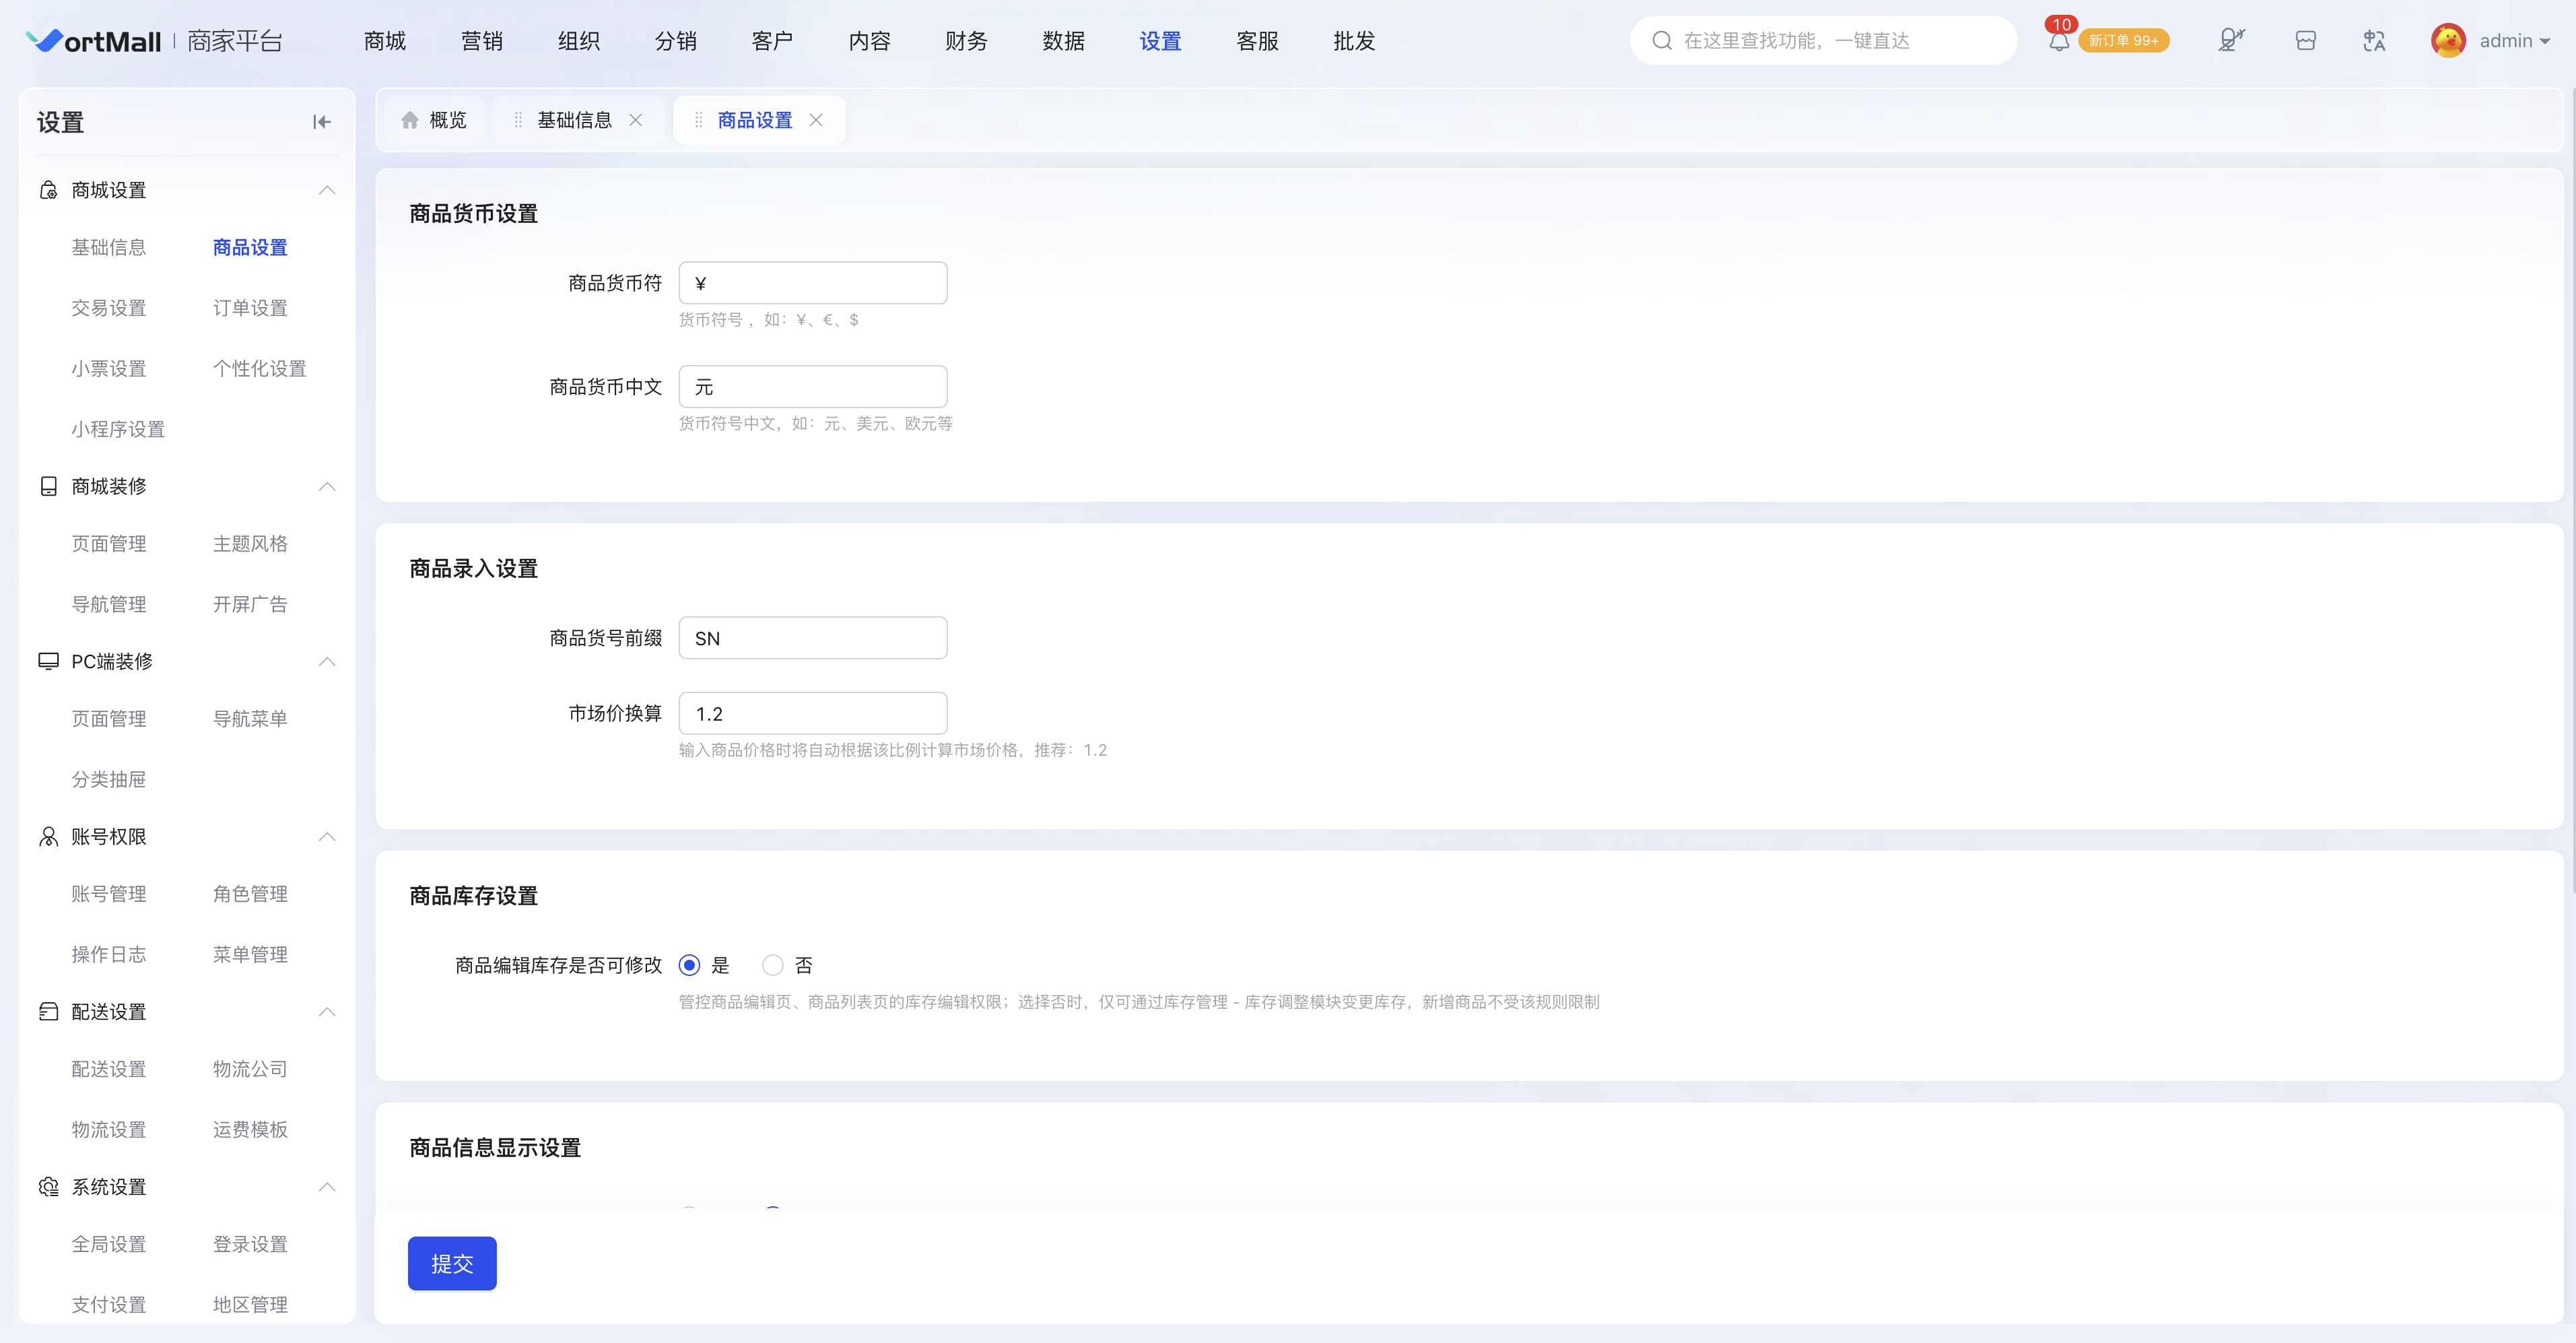The image size is (2576, 1343).
Task: Open the 商城 top menu
Action: 385,41
